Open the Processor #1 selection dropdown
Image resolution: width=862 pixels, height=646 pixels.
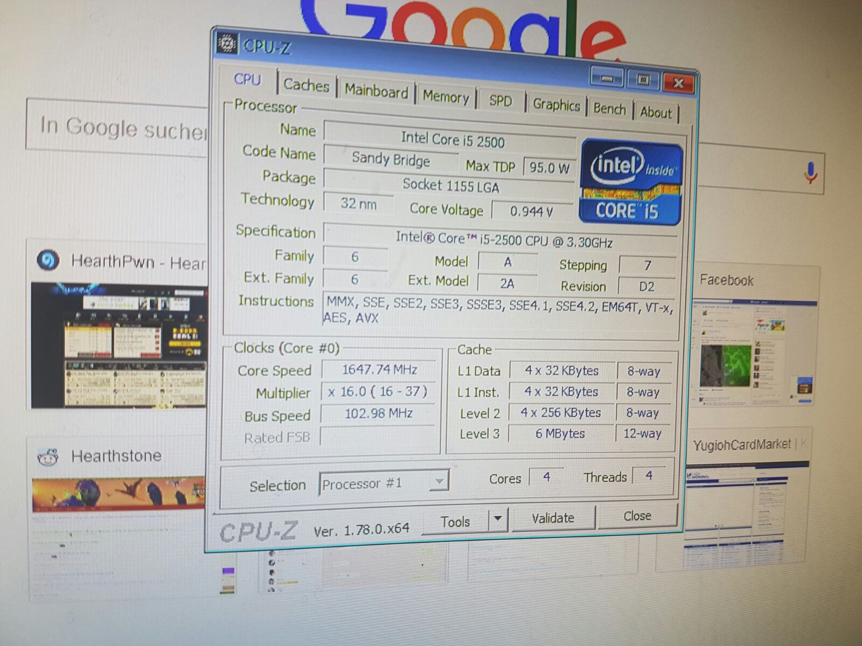coord(384,483)
